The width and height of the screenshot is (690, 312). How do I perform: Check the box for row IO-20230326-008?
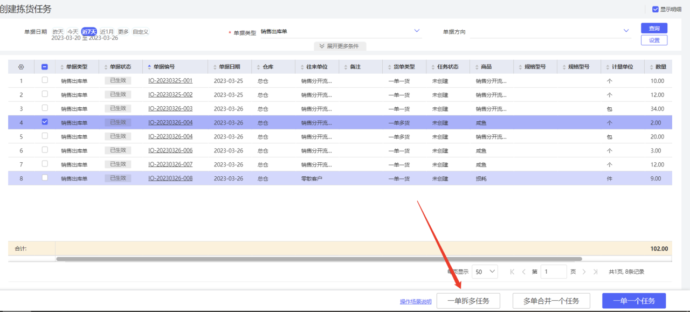[x=45, y=178]
